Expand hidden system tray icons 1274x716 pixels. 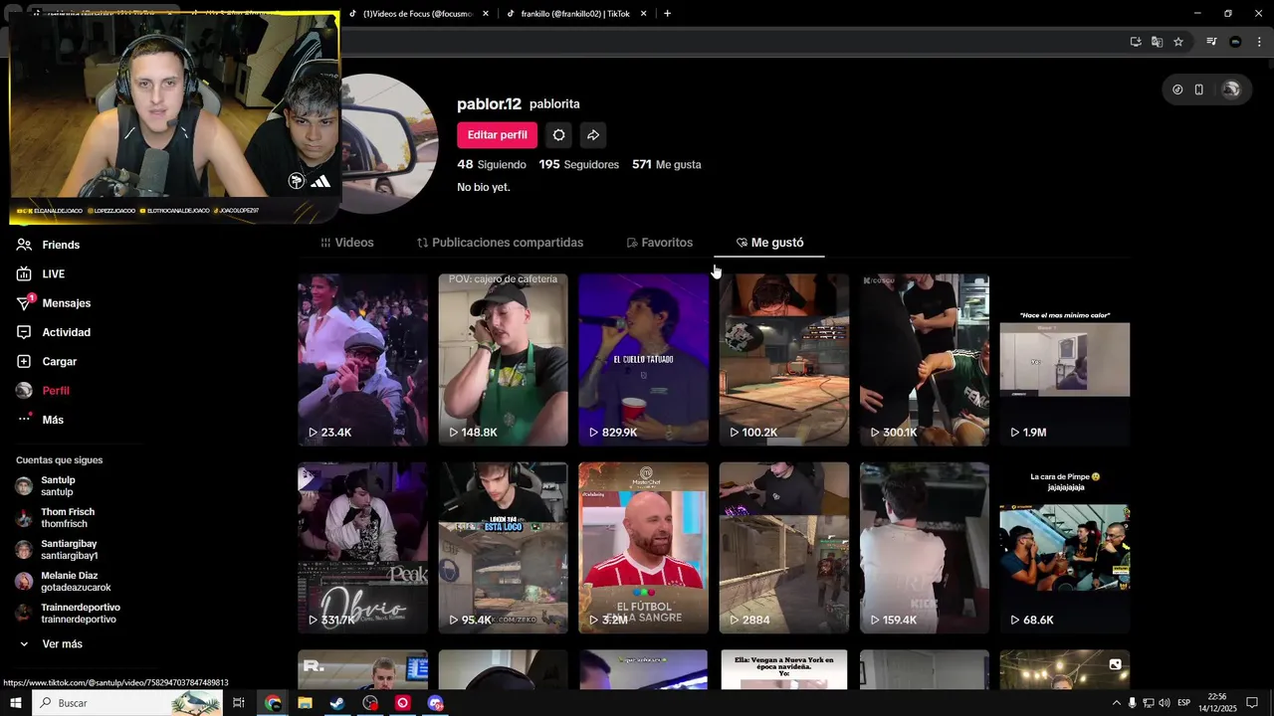[x=1116, y=703]
